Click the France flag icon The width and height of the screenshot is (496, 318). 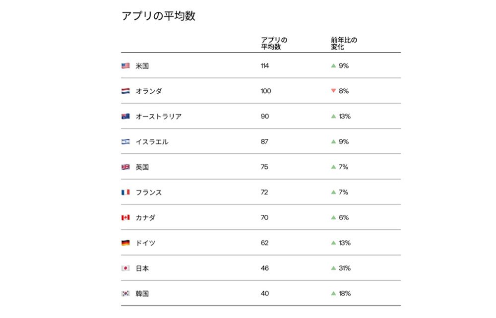(125, 192)
